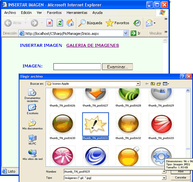The image size is (193, 182).
Task: Open the Nombre filename dropdown arrow
Action: pos(164,171)
